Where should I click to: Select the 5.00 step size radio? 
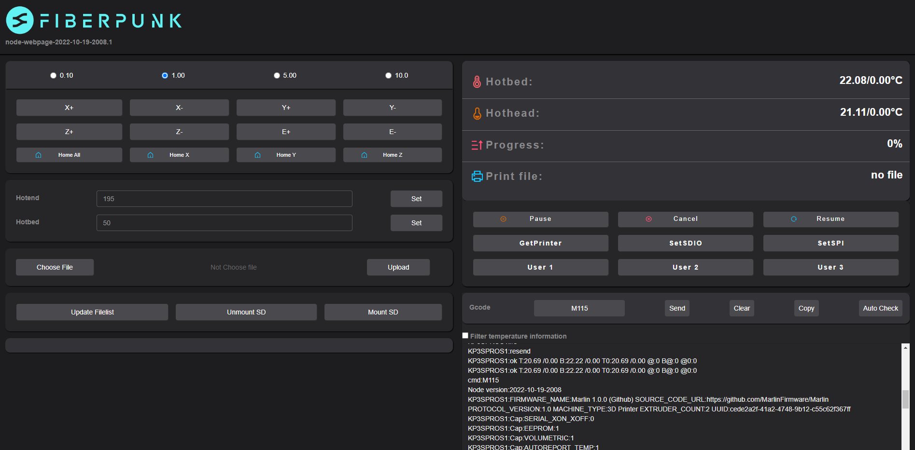(277, 76)
